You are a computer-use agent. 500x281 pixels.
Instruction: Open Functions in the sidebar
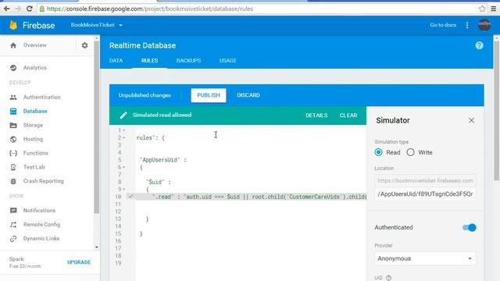[x=35, y=153]
